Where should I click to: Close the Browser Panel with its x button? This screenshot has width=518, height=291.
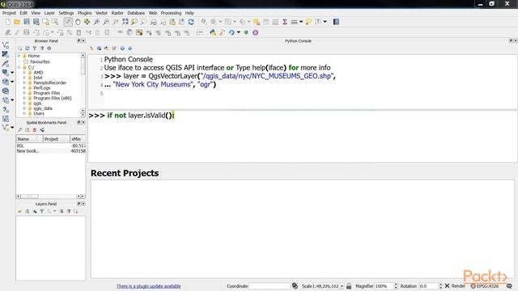click(83, 40)
